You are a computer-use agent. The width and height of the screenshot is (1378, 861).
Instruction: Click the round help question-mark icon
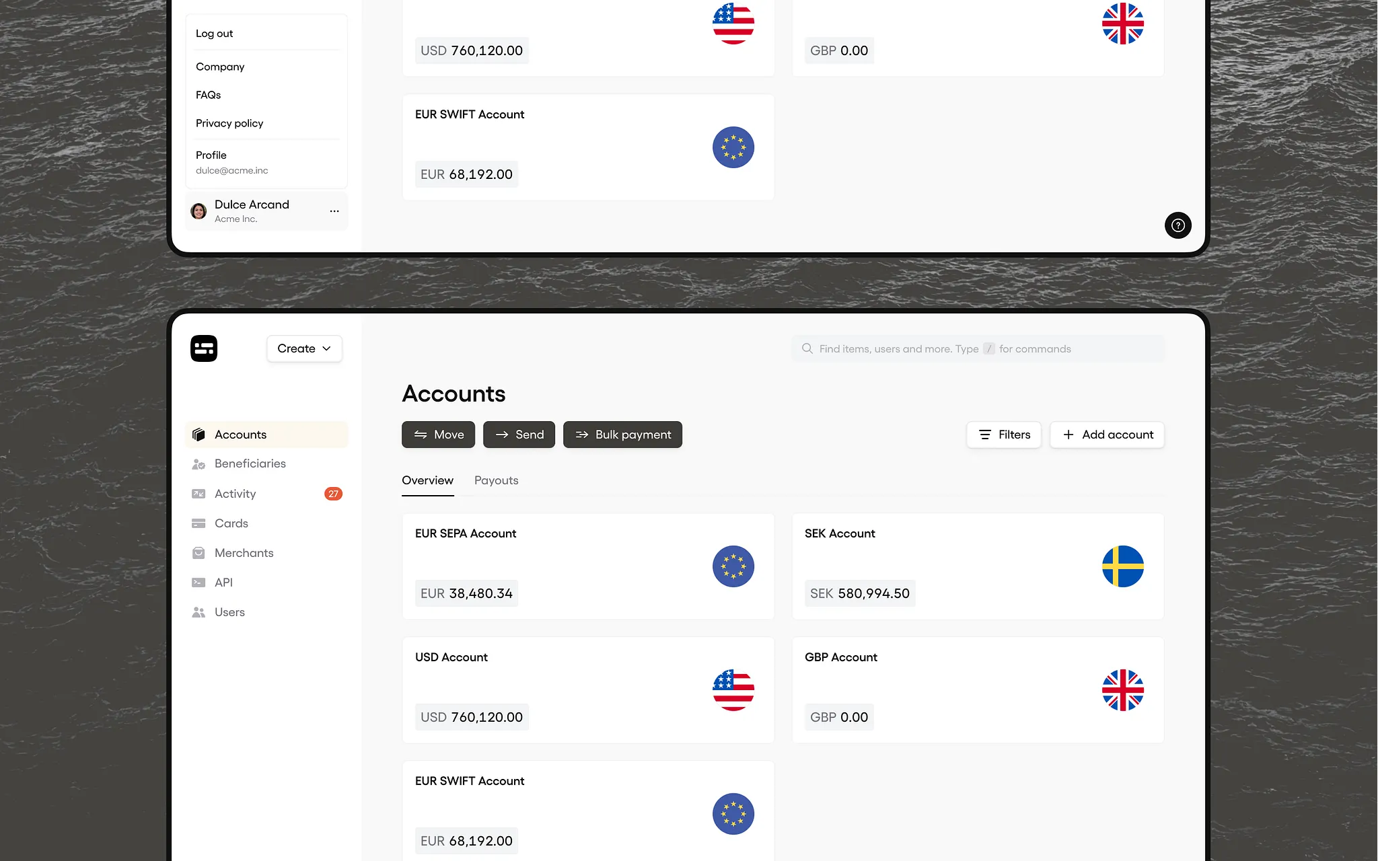[x=1177, y=225]
